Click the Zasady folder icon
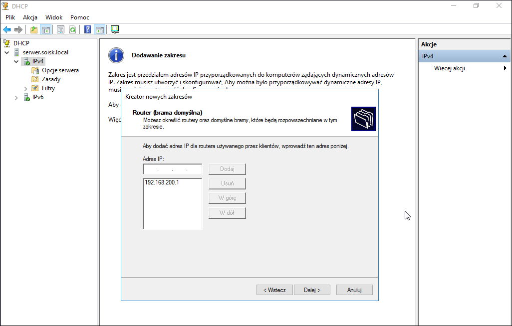512x326 pixels. pyautogui.click(x=35, y=79)
